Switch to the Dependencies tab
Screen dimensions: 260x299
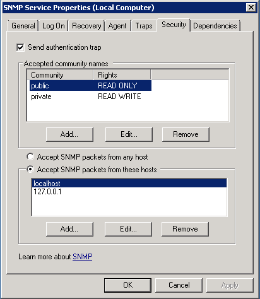tap(215, 26)
